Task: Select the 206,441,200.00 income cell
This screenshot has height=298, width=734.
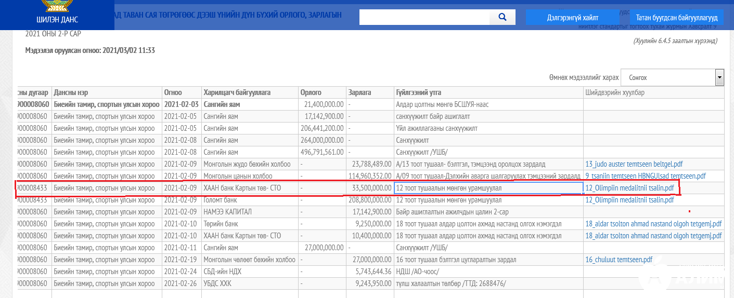Action: pyautogui.click(x=321, y=128)
